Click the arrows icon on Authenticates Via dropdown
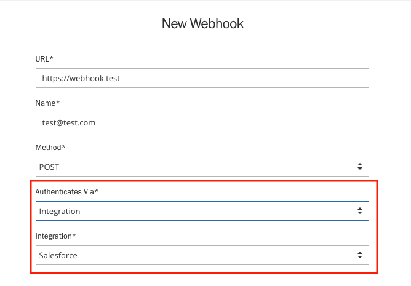Screen dimensions: 411x286 point(360,211)
